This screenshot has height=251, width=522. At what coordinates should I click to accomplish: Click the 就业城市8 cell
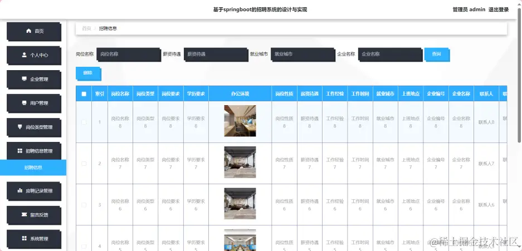coord(385,122)
